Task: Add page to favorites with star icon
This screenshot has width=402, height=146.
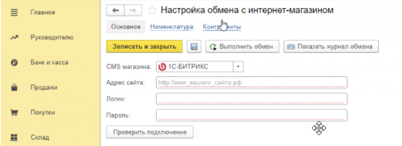Action: [x=152, y=11]
